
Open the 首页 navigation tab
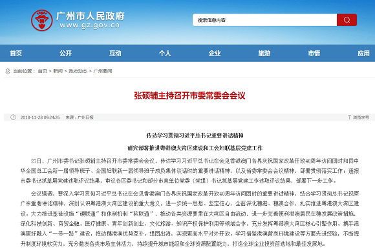(16, 53)
